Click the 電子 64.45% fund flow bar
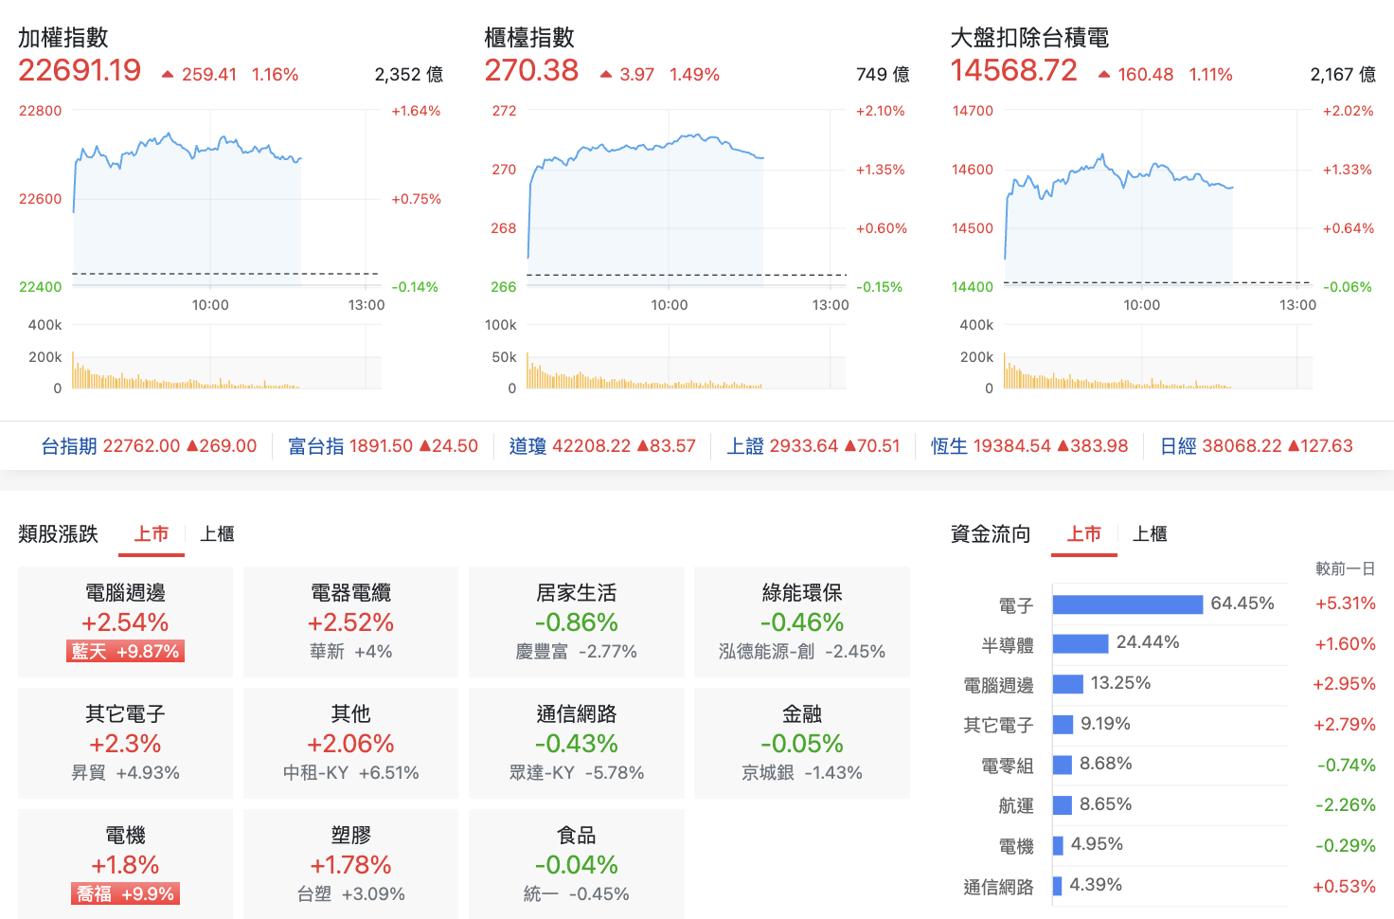The width and height of the screenshot is (1394, 919). point(1128,604)
